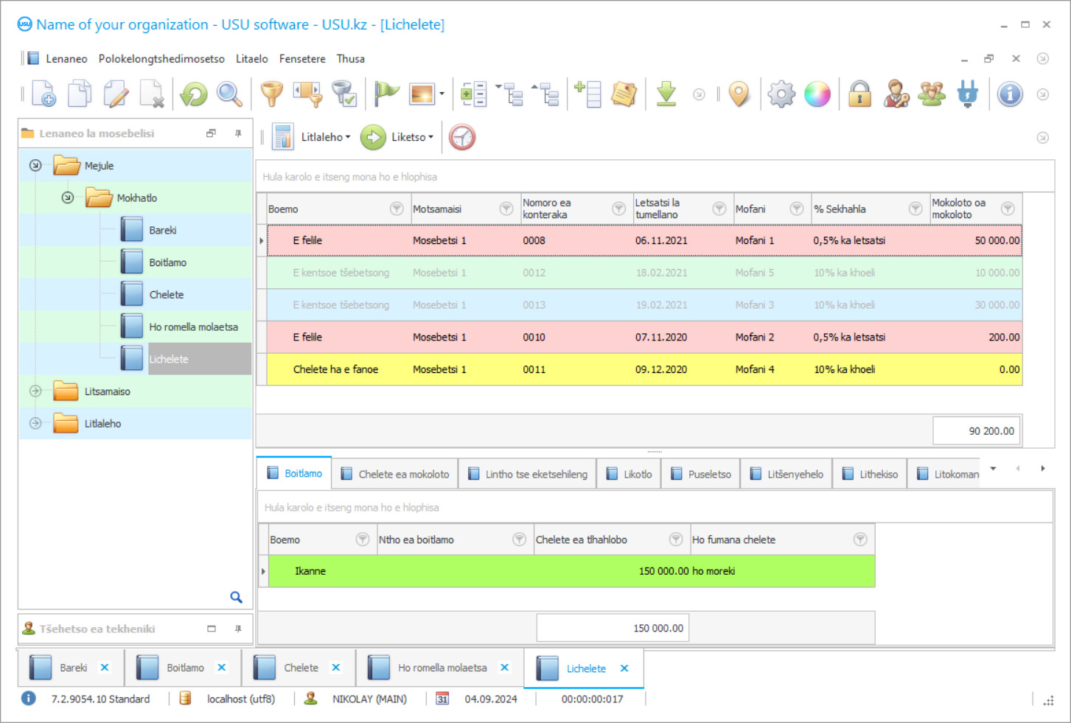Open the Litlaleho dropdown
Viewport: 1071px width, 723px height.
[325, 137]
